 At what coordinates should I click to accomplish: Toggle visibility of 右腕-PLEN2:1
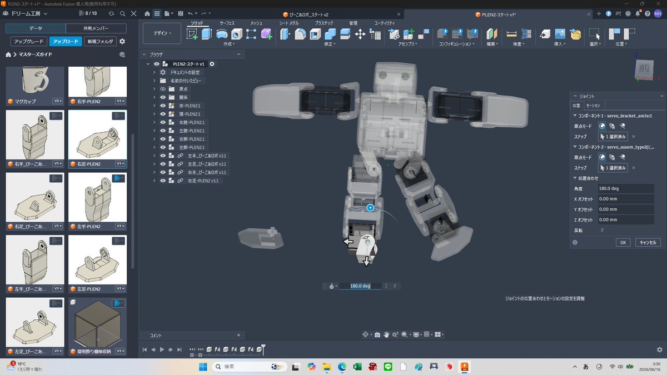pyautogui.click(x=163, y=122)
